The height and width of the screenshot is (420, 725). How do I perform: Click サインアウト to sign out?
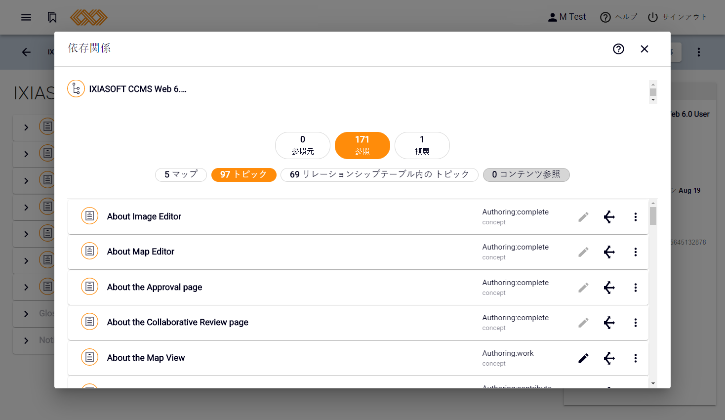[x=677, y=17]
